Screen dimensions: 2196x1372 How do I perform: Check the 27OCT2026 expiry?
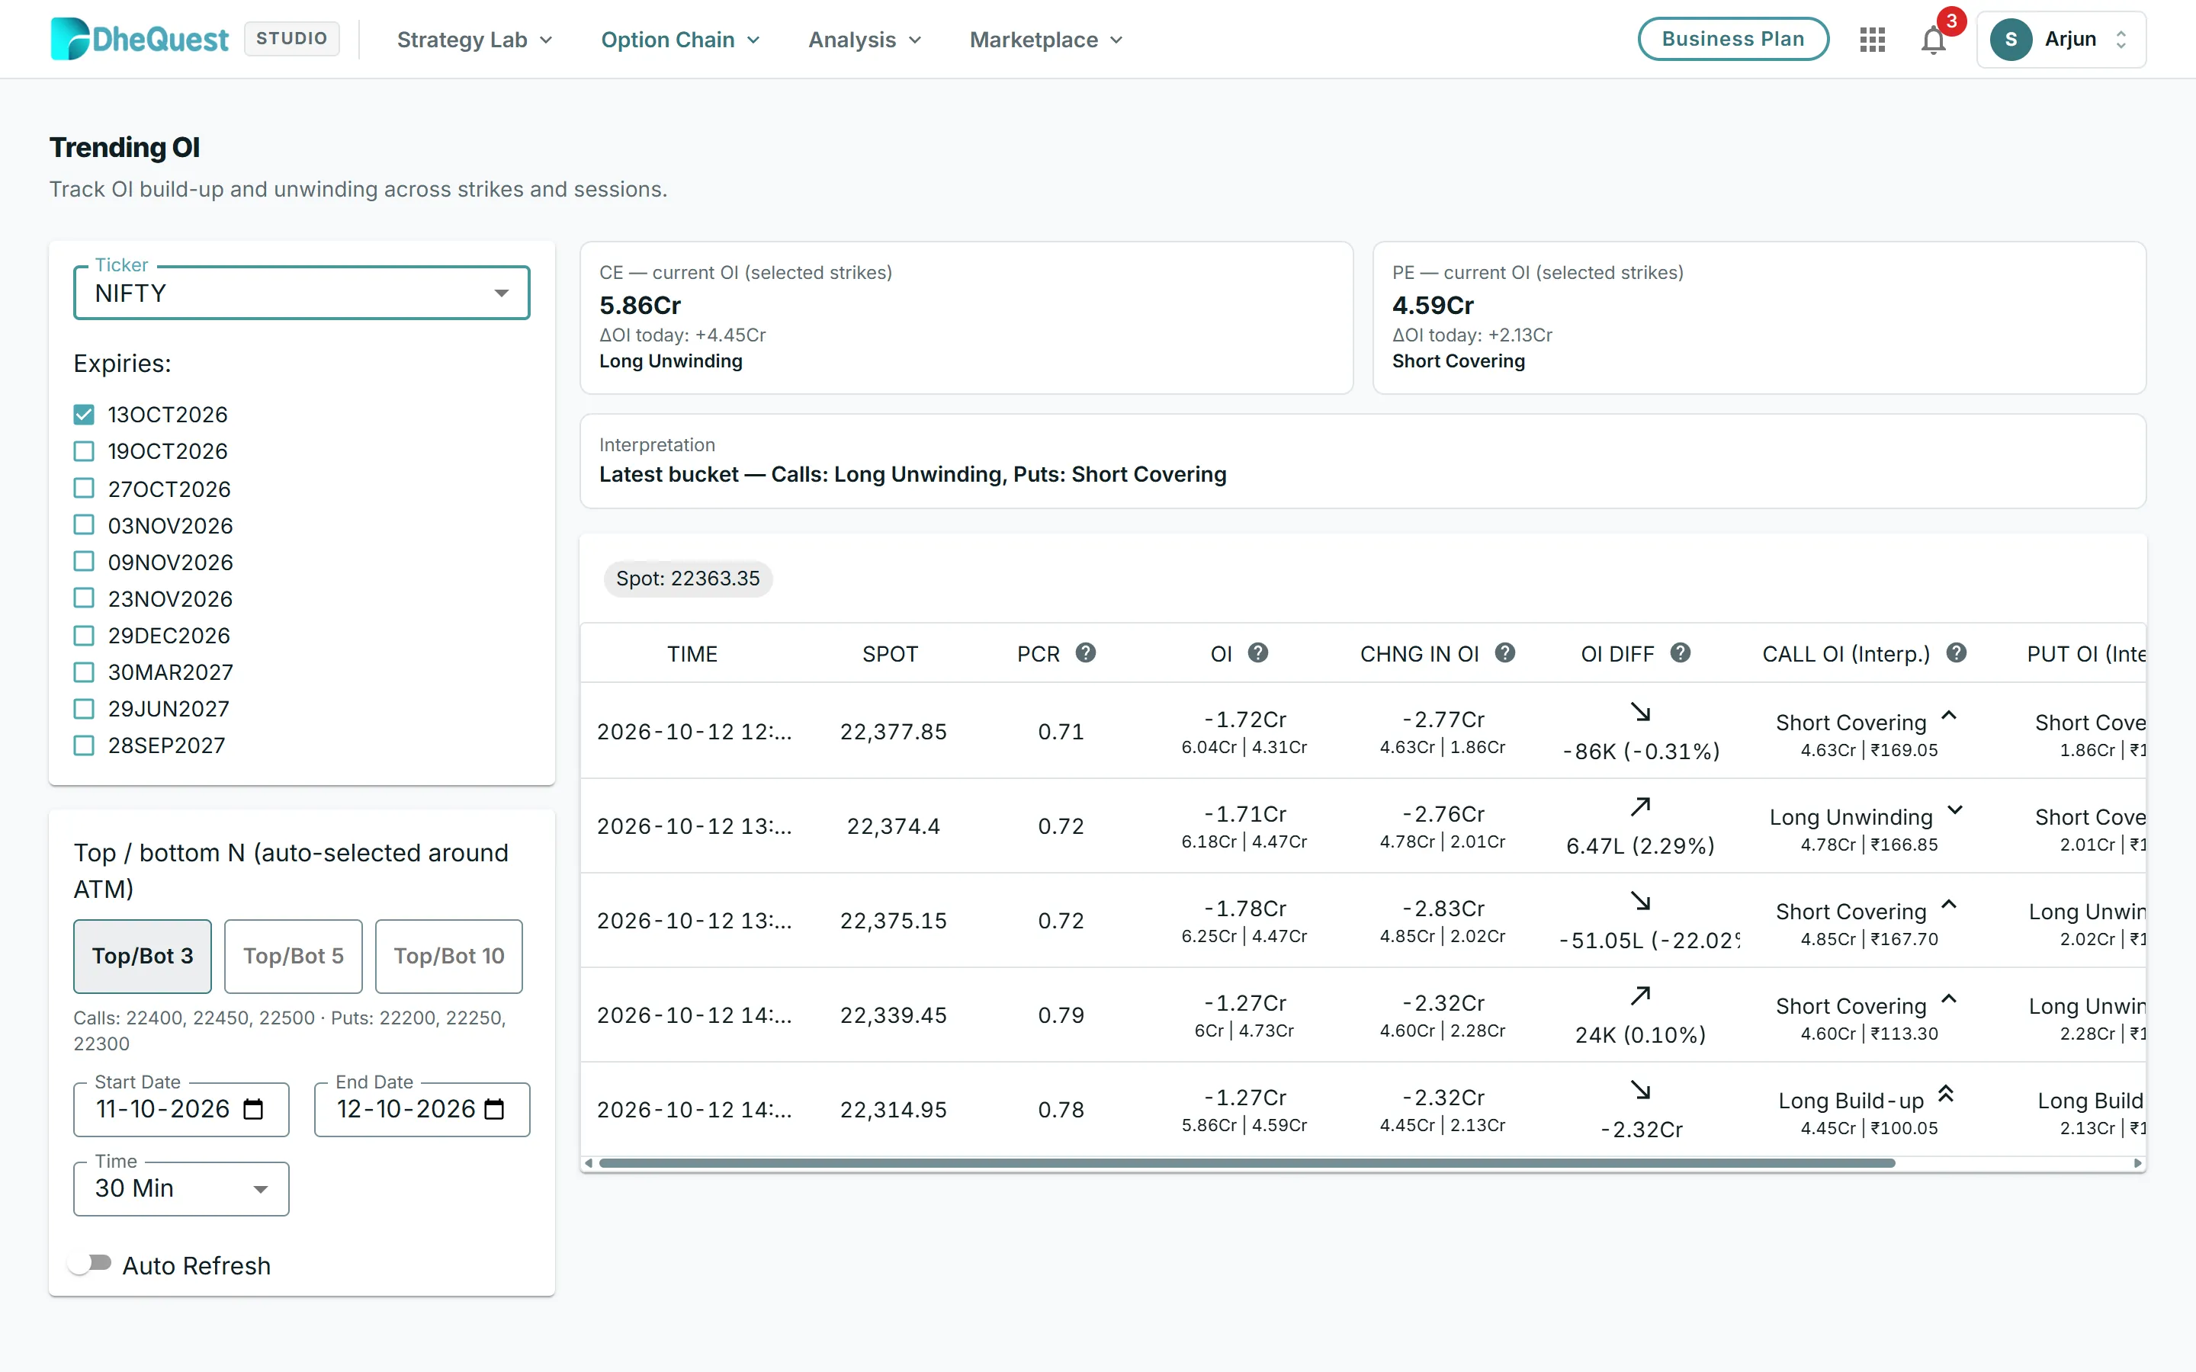tap(83, 488)
